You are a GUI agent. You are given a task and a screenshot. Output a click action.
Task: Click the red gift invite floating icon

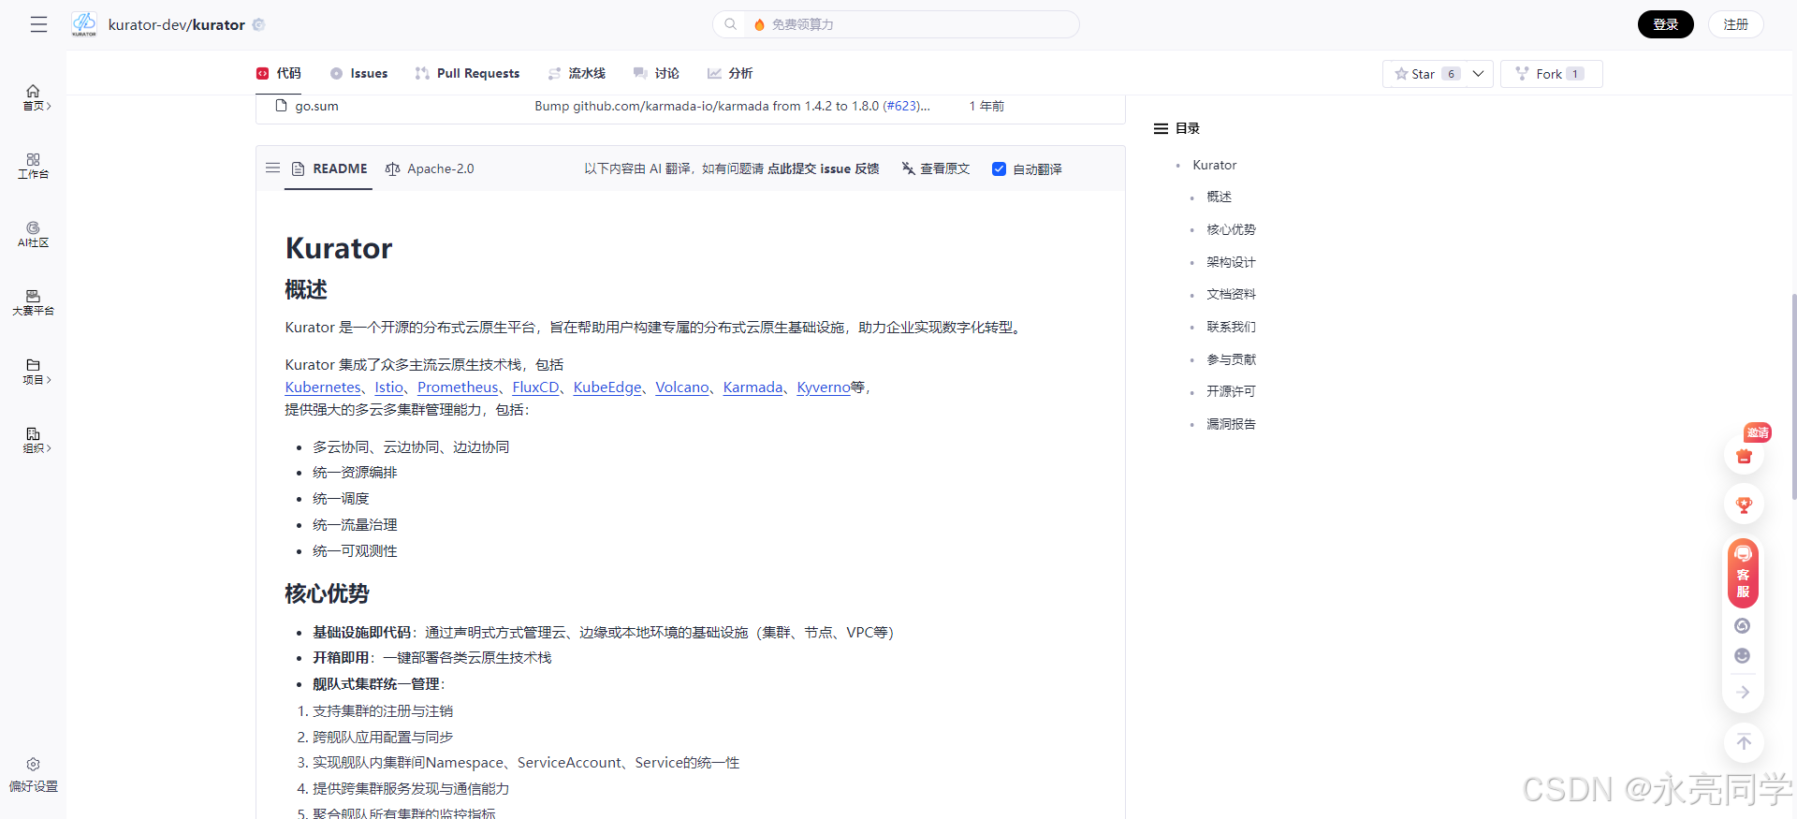click(x=1744, y=456)
